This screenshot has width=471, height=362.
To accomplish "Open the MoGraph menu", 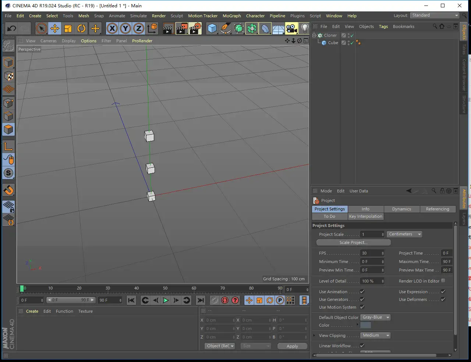I will tap(232, 16).
